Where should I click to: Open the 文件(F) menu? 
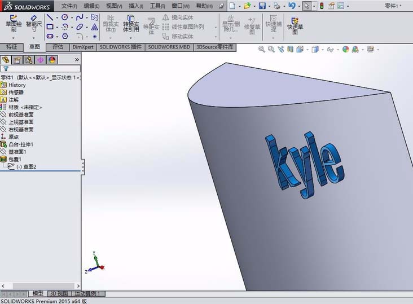click(x=69, y=6)
